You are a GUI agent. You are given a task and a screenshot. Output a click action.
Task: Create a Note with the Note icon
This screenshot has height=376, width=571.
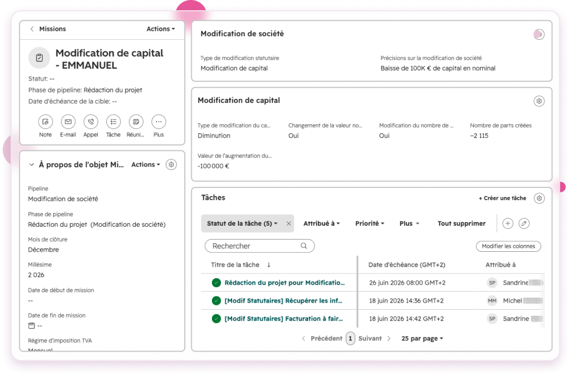(x=46, y=122)
